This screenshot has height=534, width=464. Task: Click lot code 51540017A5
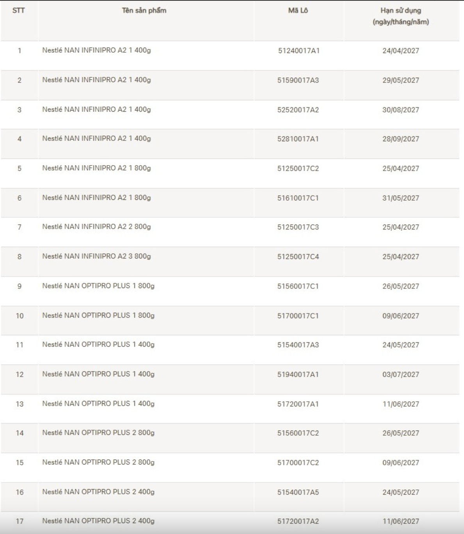(x=298, y=493)
